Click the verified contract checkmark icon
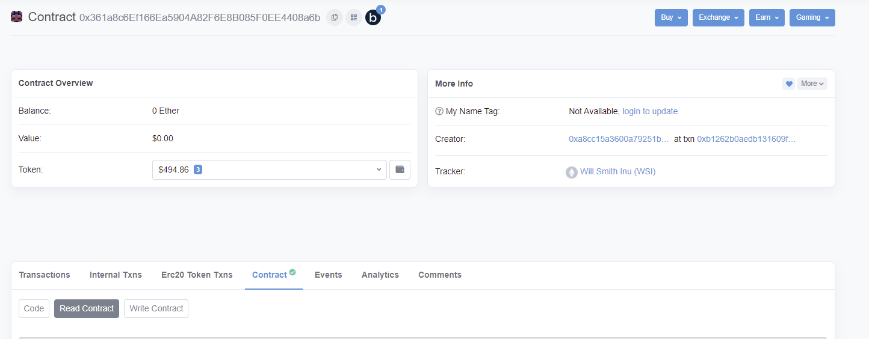This screenshot has height=339, width=869. point(292,272)
